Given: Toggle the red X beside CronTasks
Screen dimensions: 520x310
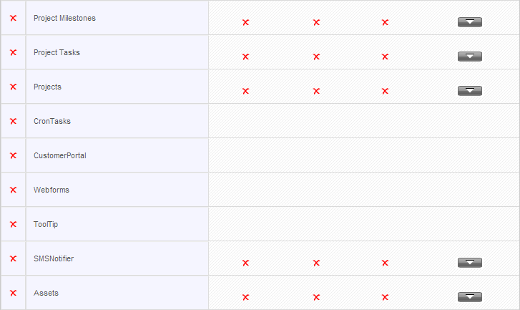Looking at the screenshot, I should (x=14, y=121).
